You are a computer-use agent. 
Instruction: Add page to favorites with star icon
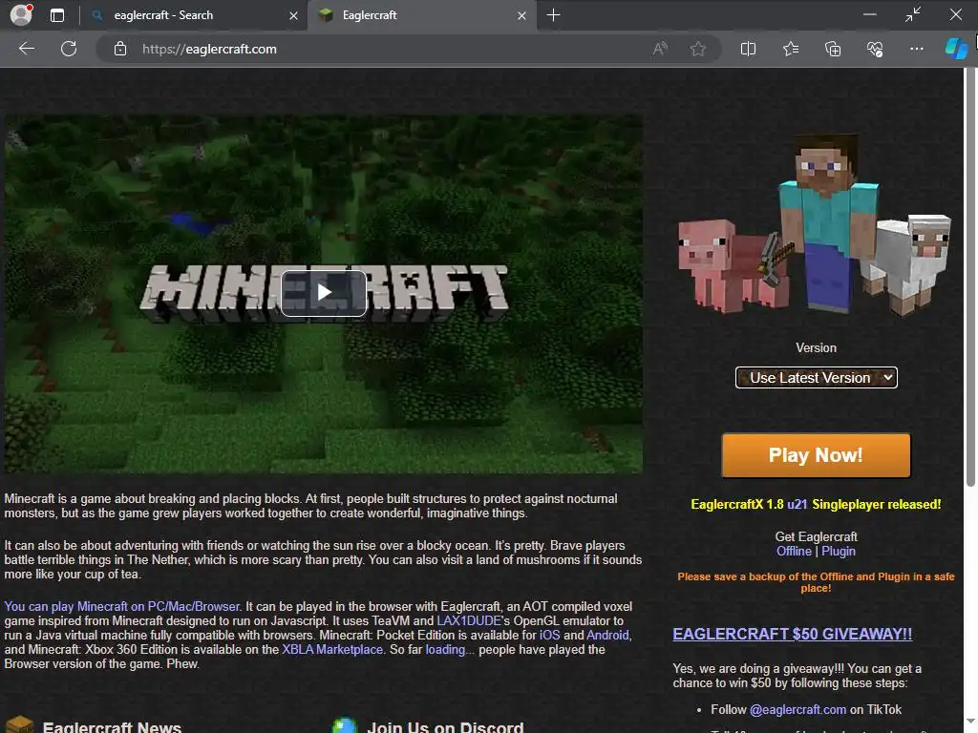[698, 49]
